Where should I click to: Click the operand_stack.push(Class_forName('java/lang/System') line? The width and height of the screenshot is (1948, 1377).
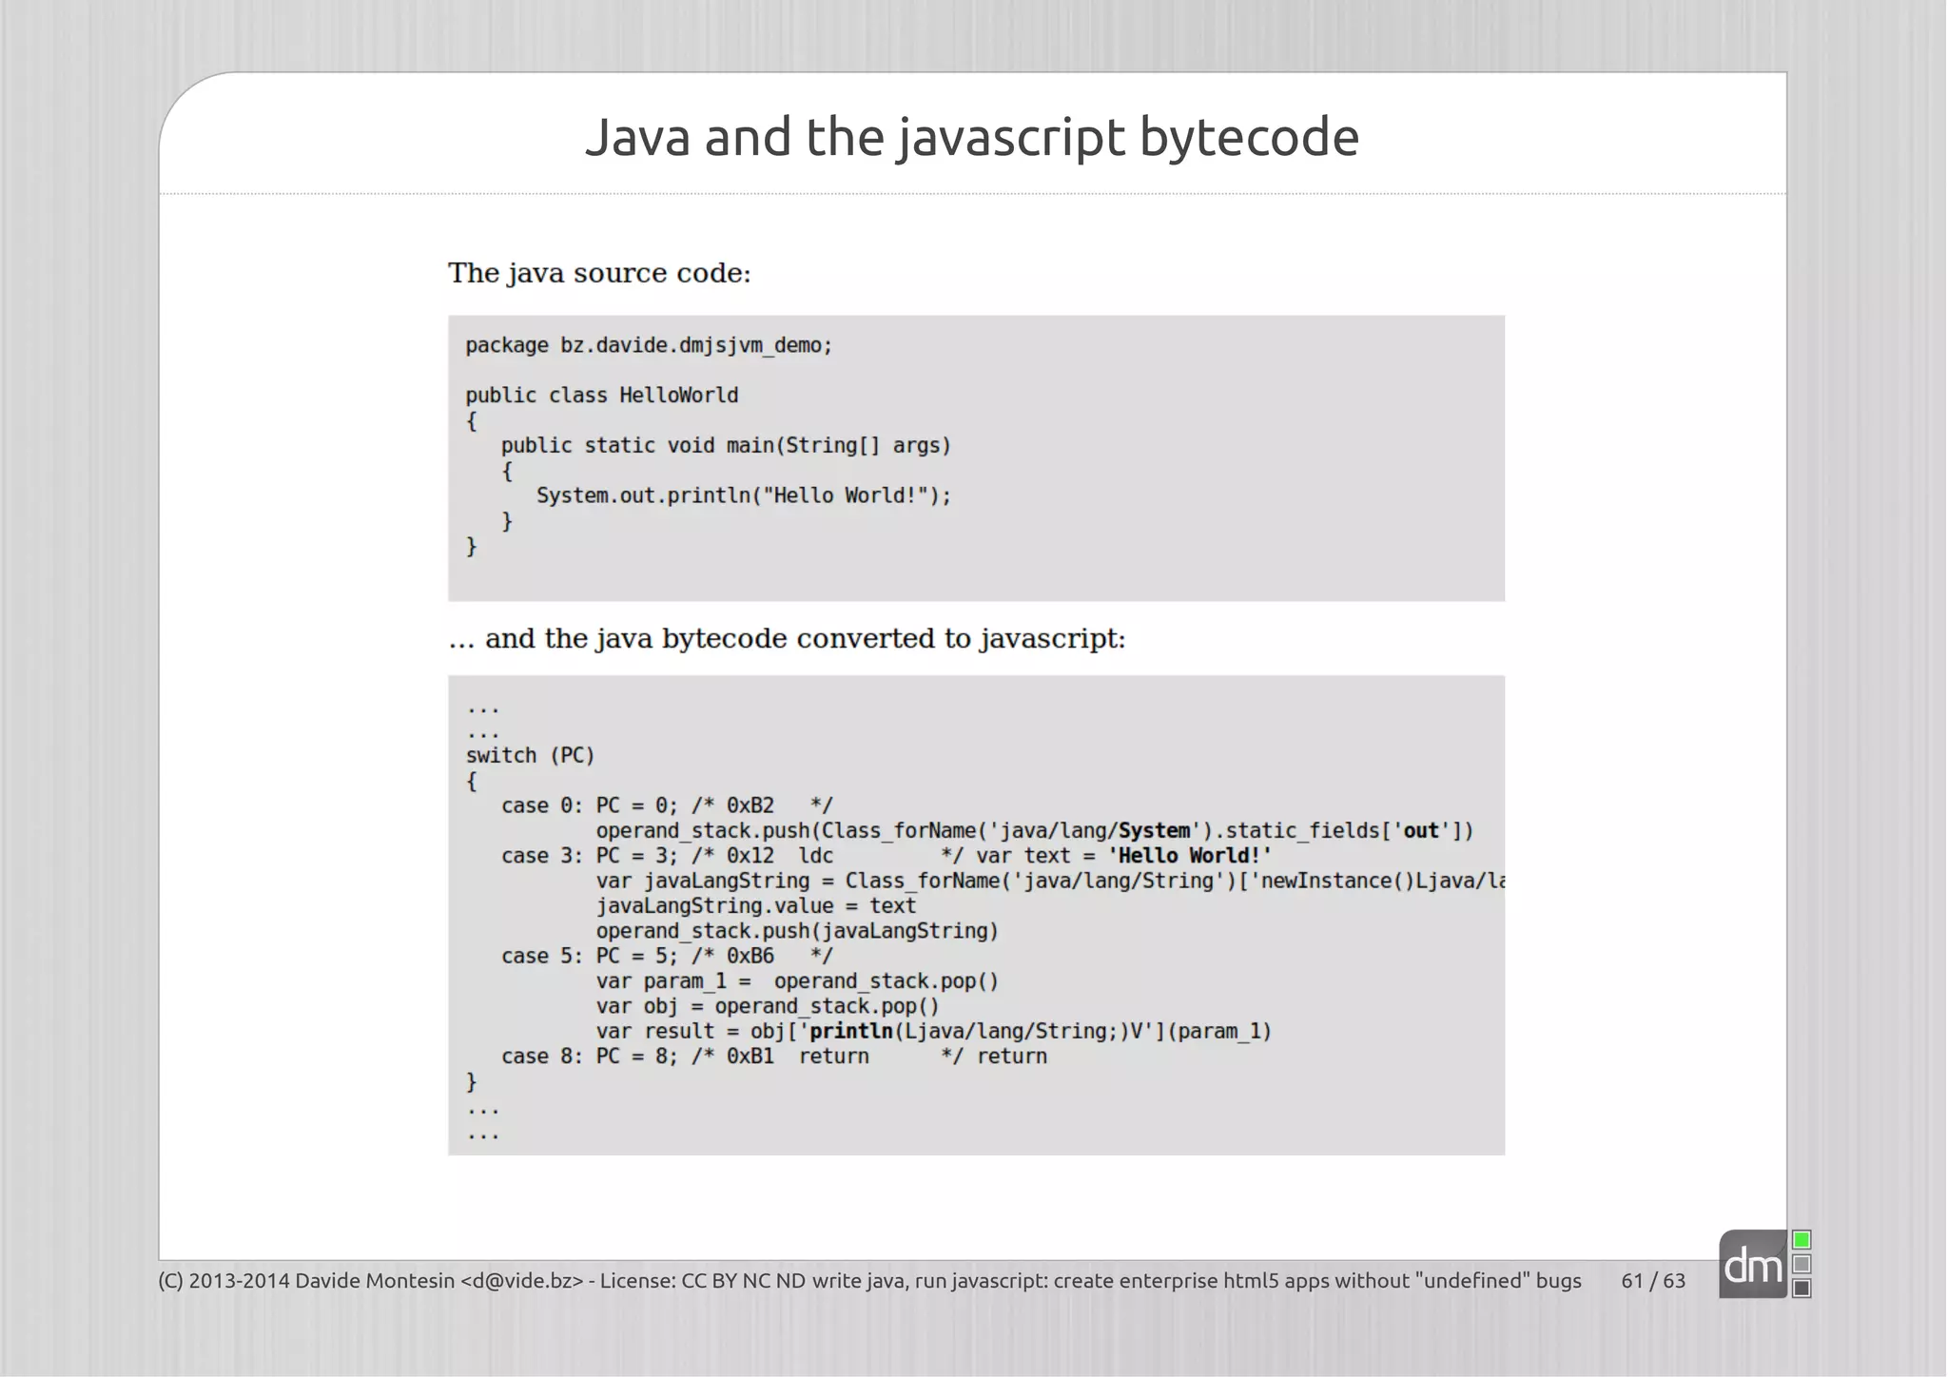click(1035, 831)
